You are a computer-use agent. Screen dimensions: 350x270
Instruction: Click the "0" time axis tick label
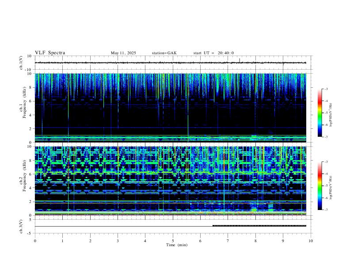click(35, 241)
